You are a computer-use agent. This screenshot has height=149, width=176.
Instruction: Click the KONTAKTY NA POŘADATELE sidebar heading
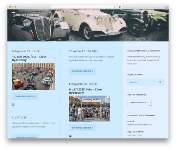(x=142, y=116)
